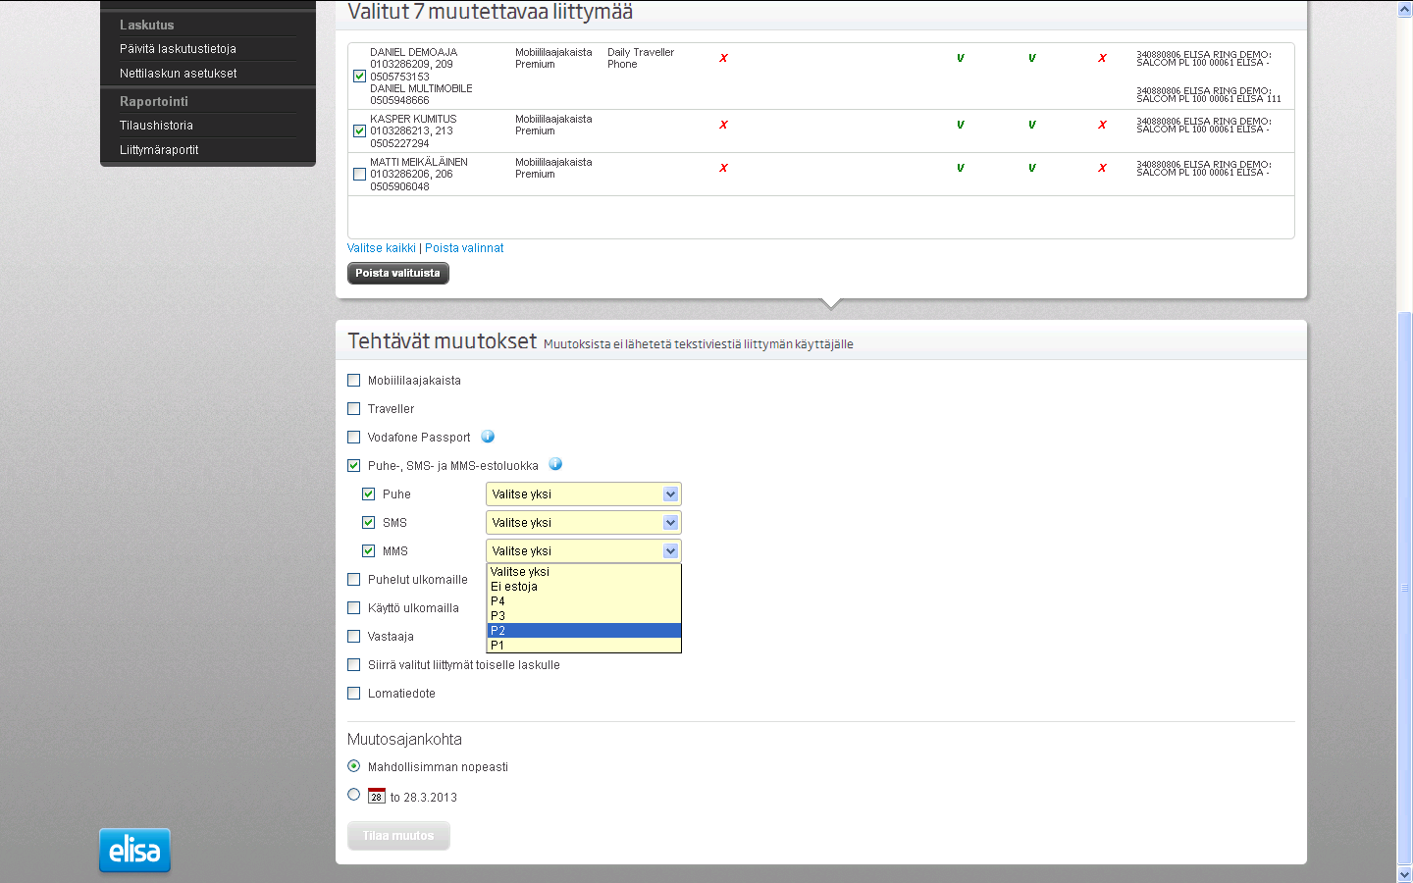This screenshot has height=883, width=1413.
Task: Select the dated change time radio button
Action: (x=354, y=794)
